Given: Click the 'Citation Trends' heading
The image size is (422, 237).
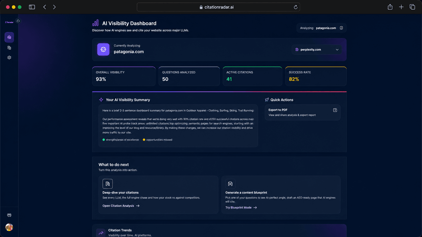Looking at the screenshot, I should (x=120, y=230).
